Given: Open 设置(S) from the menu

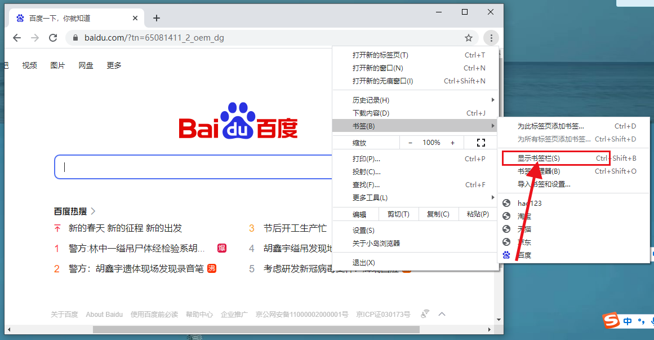Looking at the screenshot, I should (x=415, y=231).
